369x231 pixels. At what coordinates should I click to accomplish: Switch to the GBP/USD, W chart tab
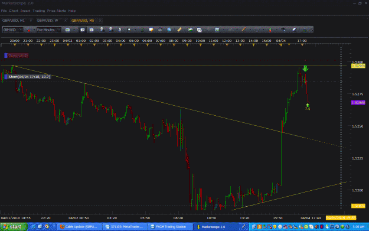(x=47, y=21)
